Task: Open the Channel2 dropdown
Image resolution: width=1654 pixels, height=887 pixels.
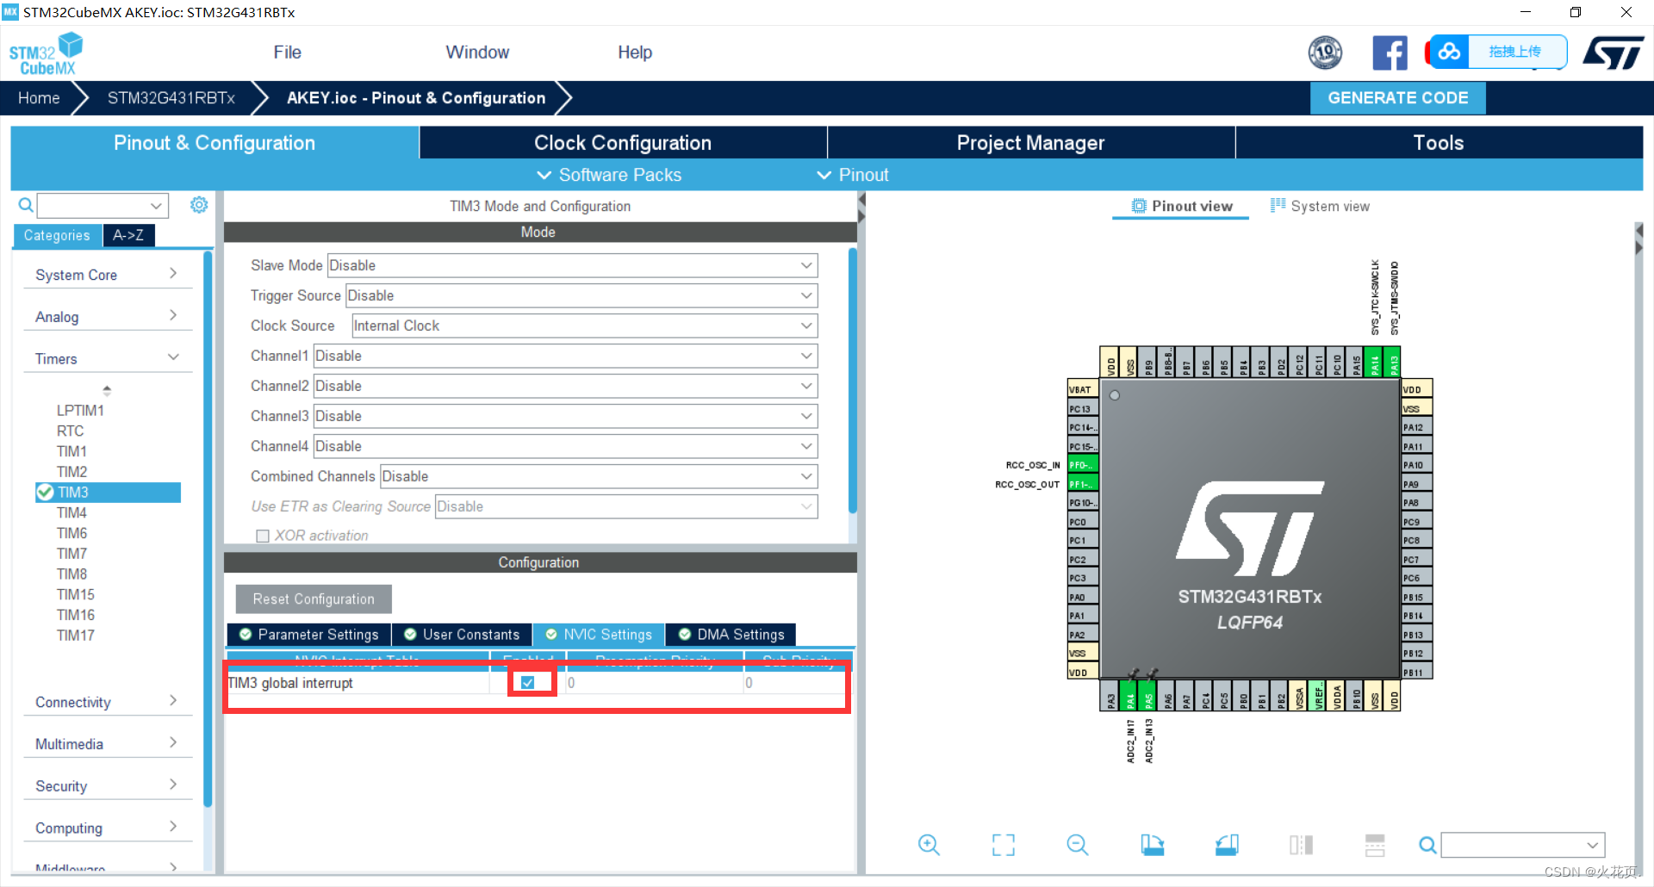Action: click(565, 386)
